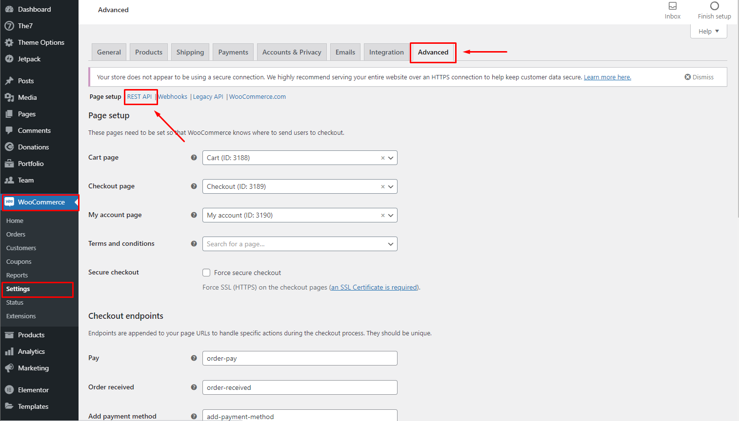Open Extensions in WooCommerce submenu
The width and height of the screenshot is (739, 421).
point(21,316)
